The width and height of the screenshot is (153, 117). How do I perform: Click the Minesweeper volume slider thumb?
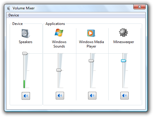click(x=124, y=61)
